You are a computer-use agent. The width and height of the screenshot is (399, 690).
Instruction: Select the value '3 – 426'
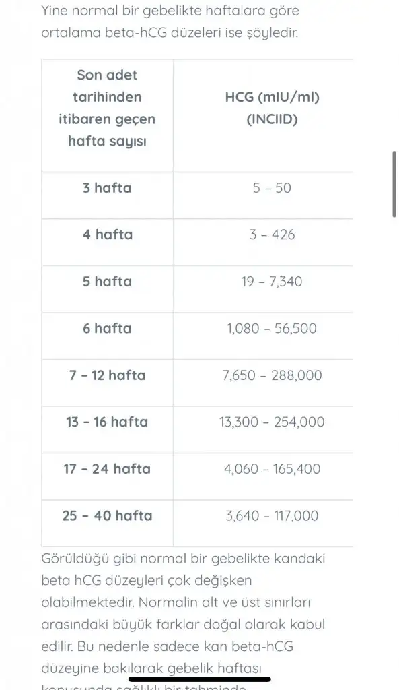(x=272, y=234)
